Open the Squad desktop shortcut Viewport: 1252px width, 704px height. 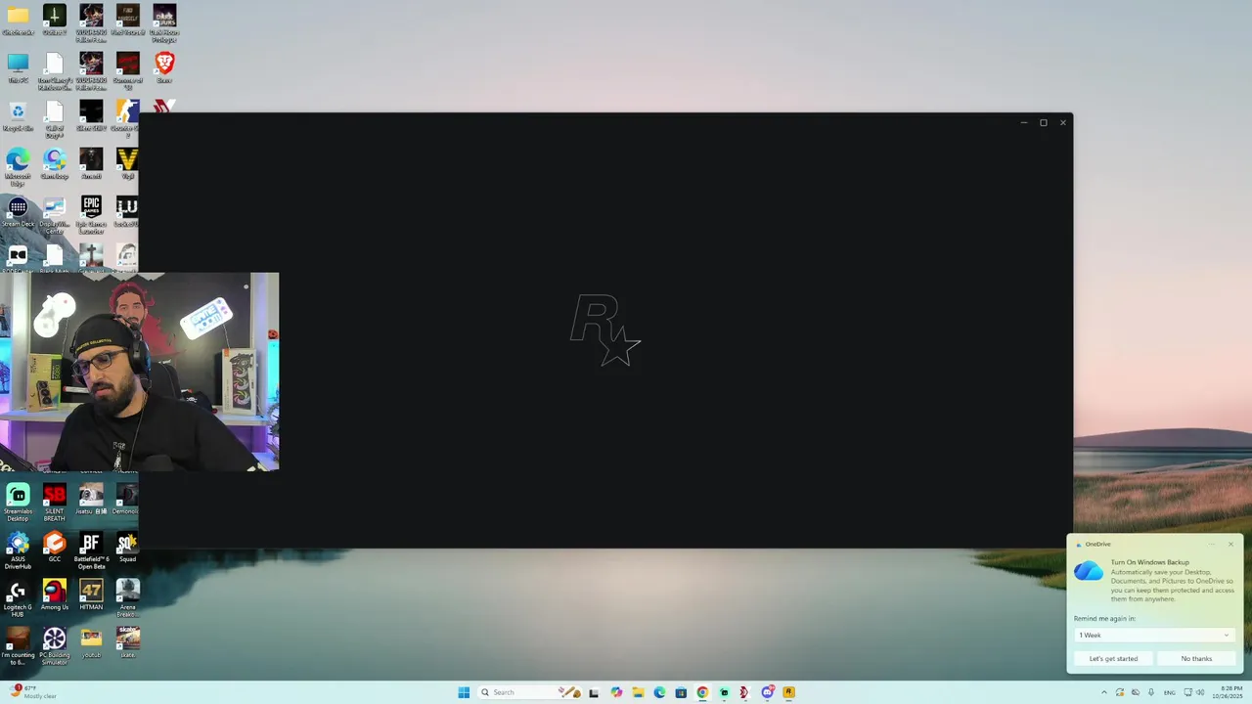click(x=127, y=547)
